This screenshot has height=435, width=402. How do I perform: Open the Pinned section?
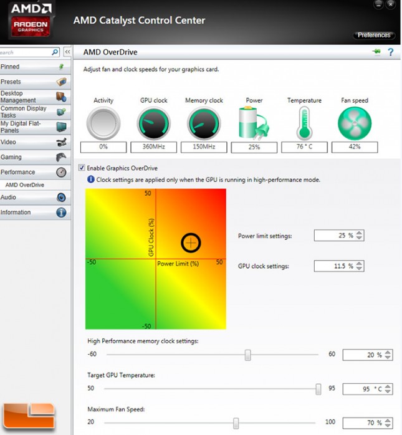[36, 67]
